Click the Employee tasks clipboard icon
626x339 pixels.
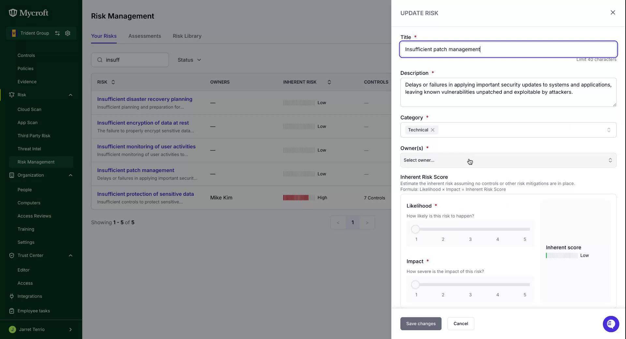[12, 311]
